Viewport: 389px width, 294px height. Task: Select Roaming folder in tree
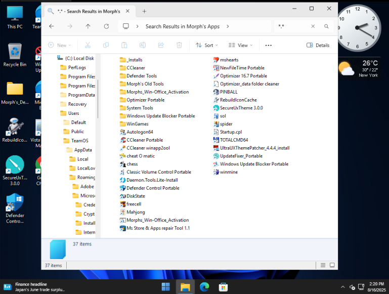[x=82, y=178]
